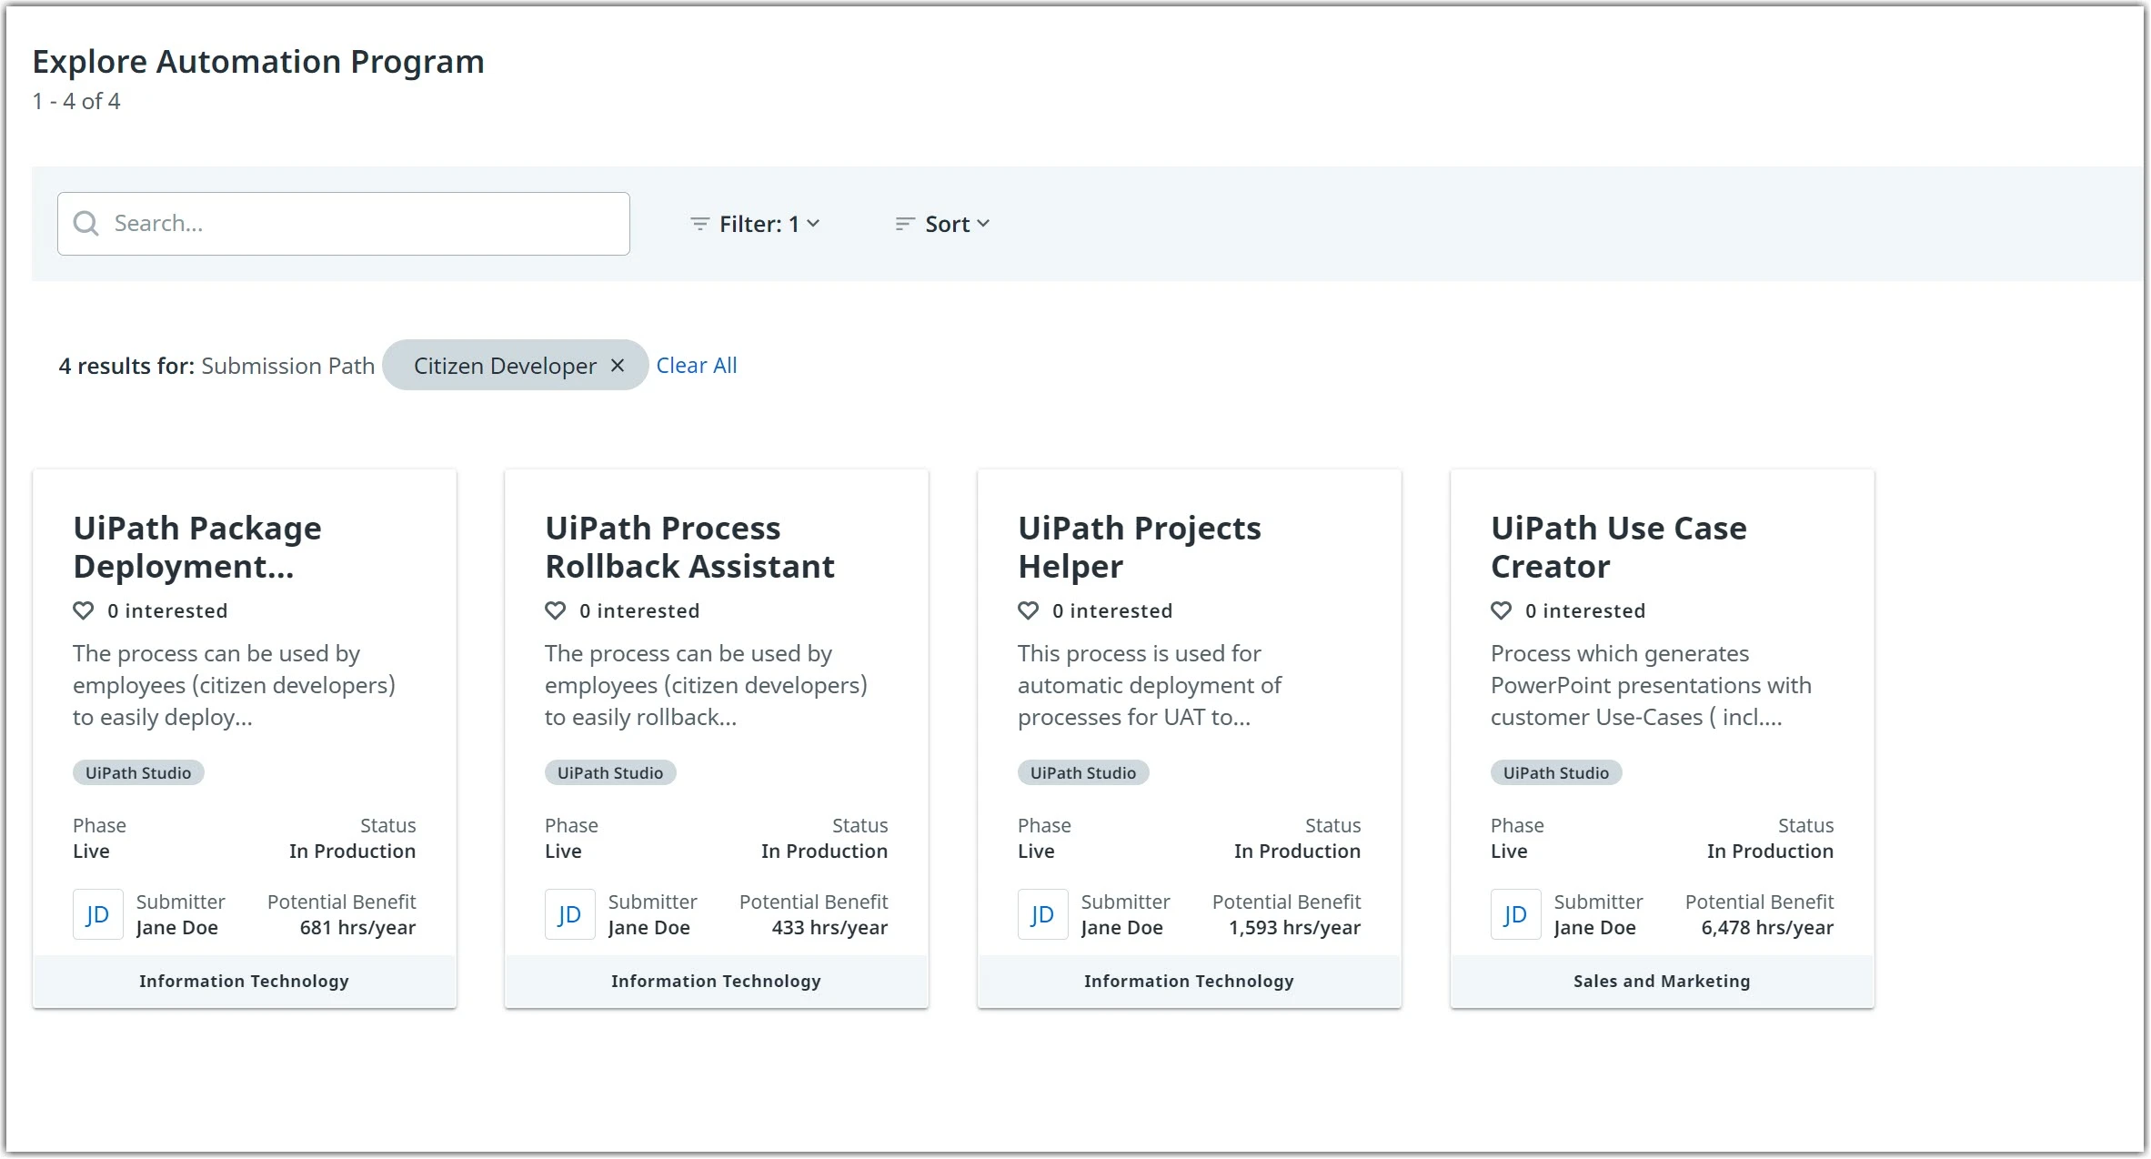Click description on UiPath Projects Helper card
The width and height of the screenshot is (2151, 1159).
[1150, 685]
